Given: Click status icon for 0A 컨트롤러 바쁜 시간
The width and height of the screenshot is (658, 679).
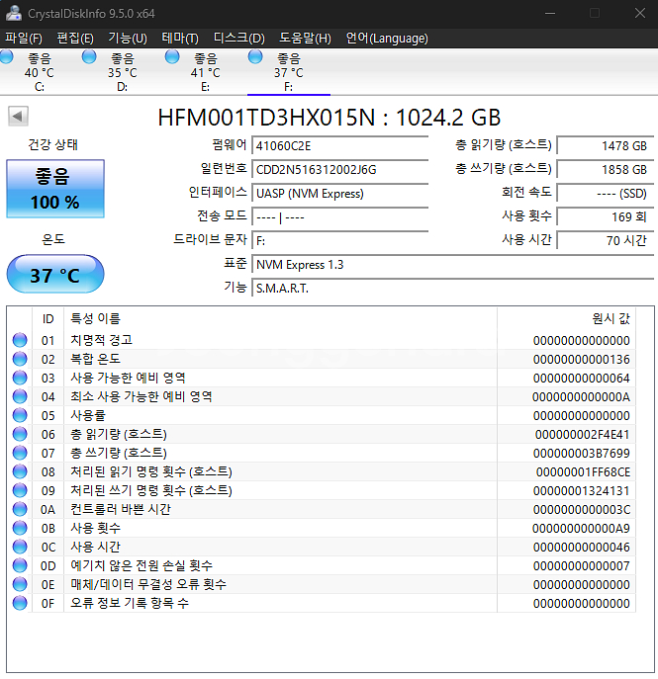Looking at the screenshot, I should tap(20, 509).
